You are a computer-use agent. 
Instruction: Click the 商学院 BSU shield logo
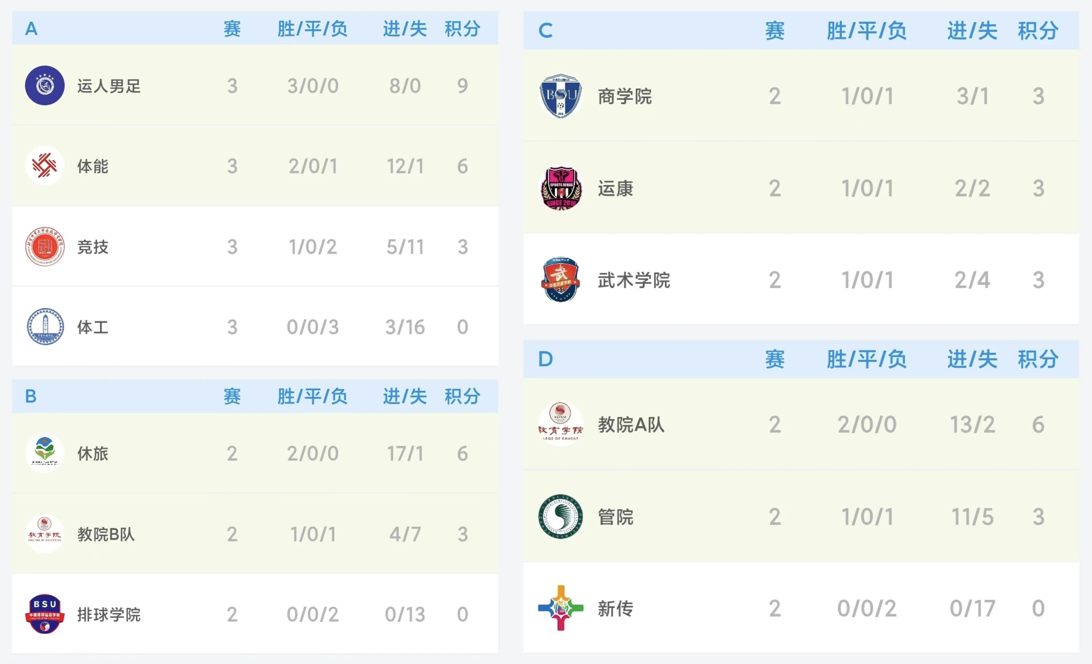561,96
